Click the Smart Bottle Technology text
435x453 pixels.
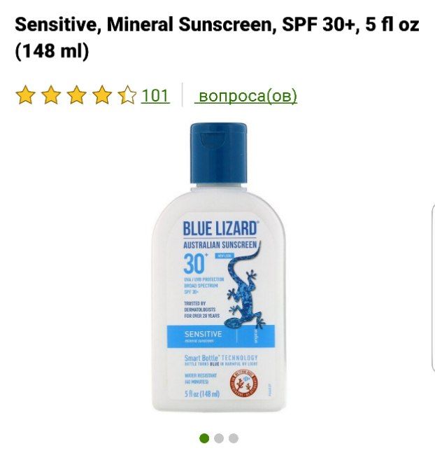pyautogui.click(x=221, y=358)
